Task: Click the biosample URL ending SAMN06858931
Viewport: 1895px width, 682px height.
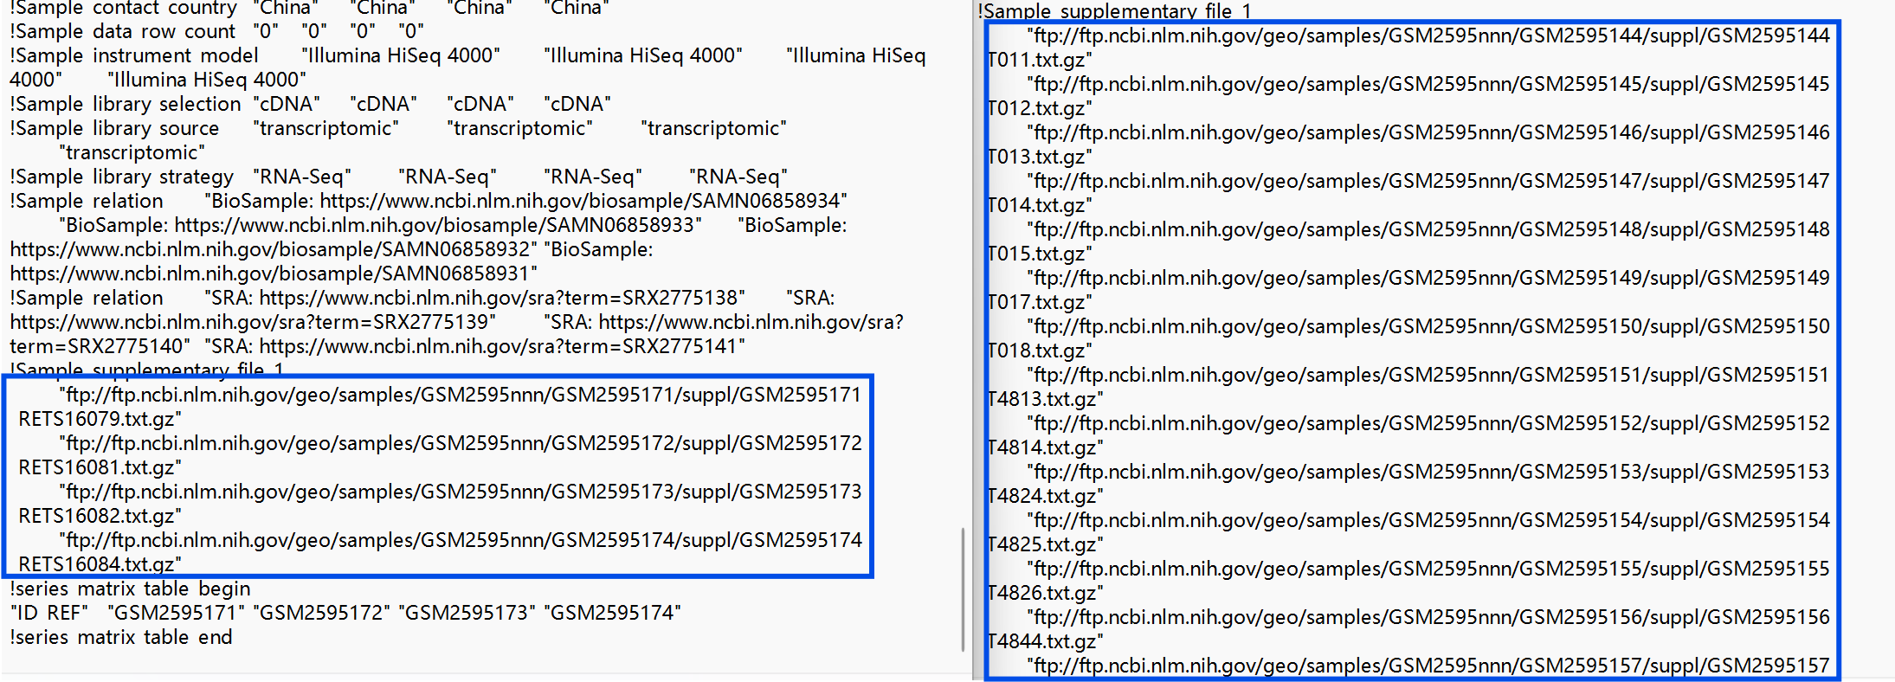Action: tap(270, 273)
